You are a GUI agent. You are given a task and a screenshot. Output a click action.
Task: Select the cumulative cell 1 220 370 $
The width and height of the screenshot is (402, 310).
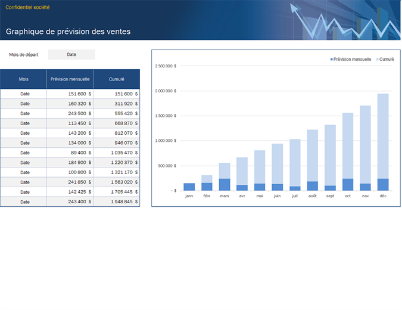click(116, 162)
